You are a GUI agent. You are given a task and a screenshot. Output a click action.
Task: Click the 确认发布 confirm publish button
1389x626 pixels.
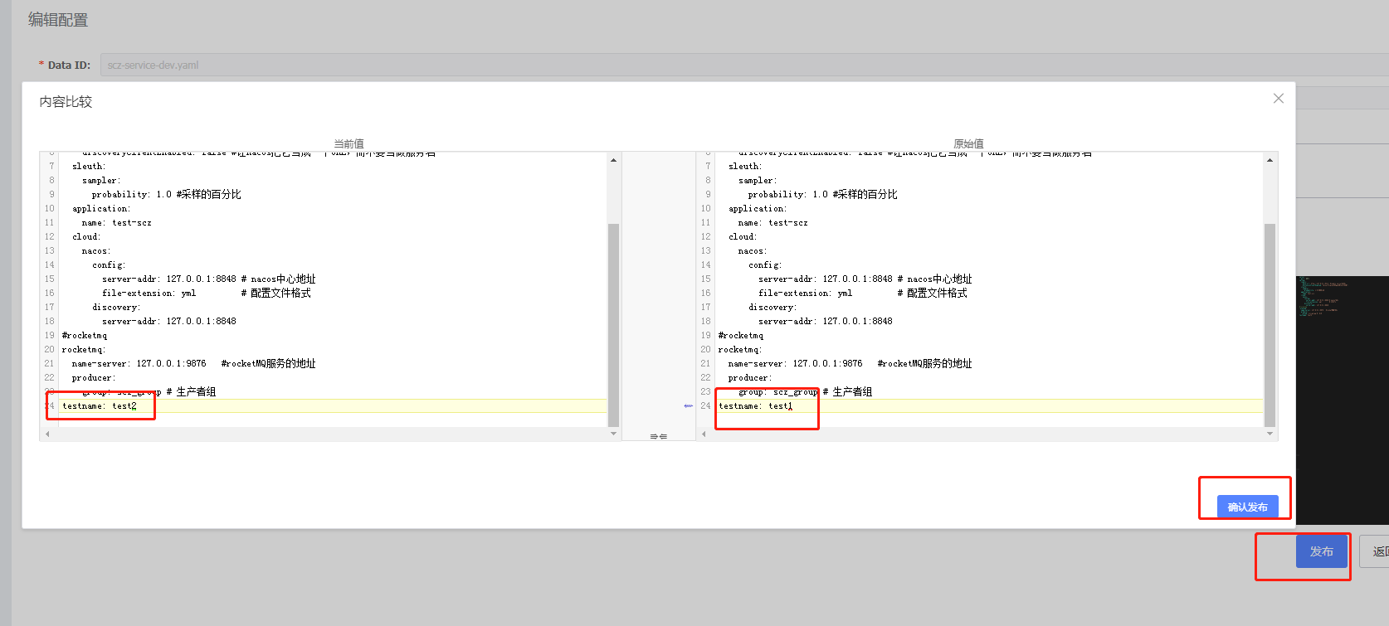pos(1247,507)
